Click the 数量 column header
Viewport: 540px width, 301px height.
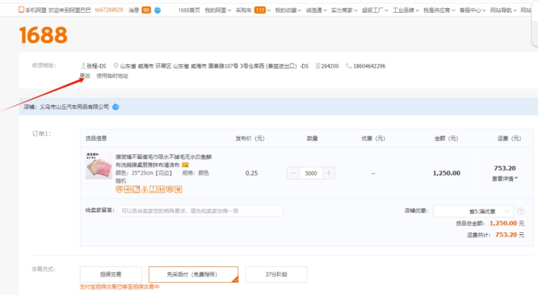312,138
